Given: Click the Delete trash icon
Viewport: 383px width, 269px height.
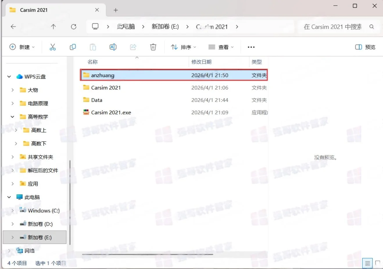Looking at the screenshot, I should click(x=153, y=47).
